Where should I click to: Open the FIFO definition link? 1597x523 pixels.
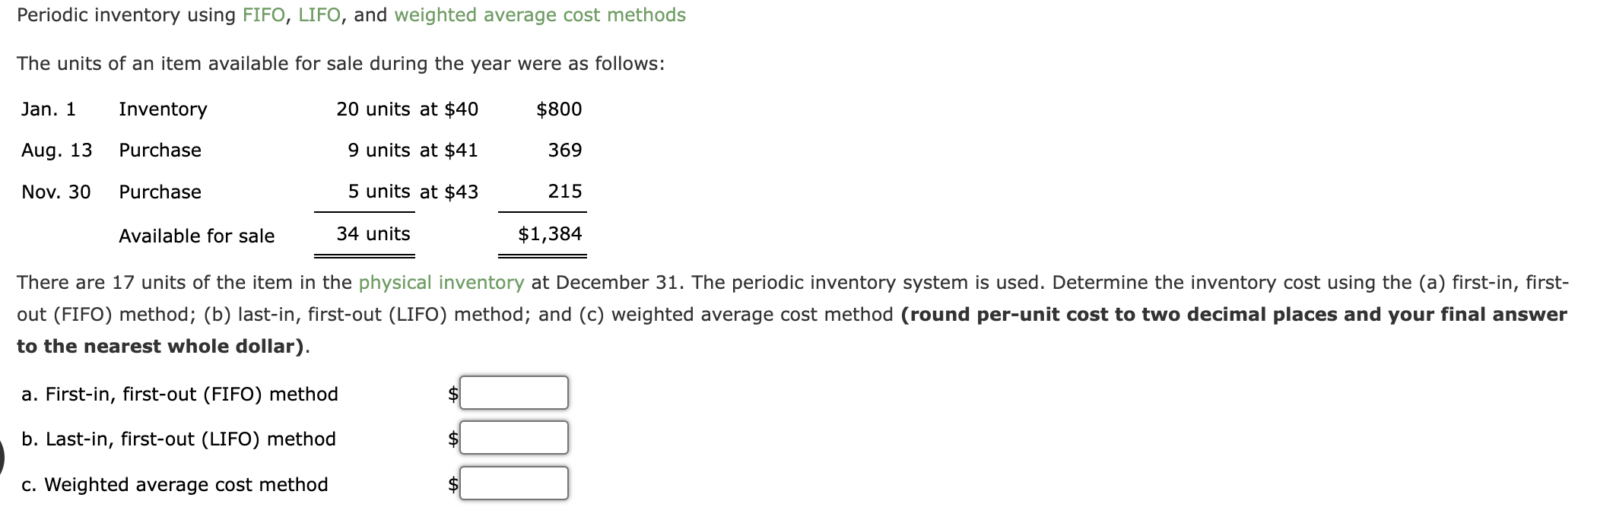pos(263,14)
